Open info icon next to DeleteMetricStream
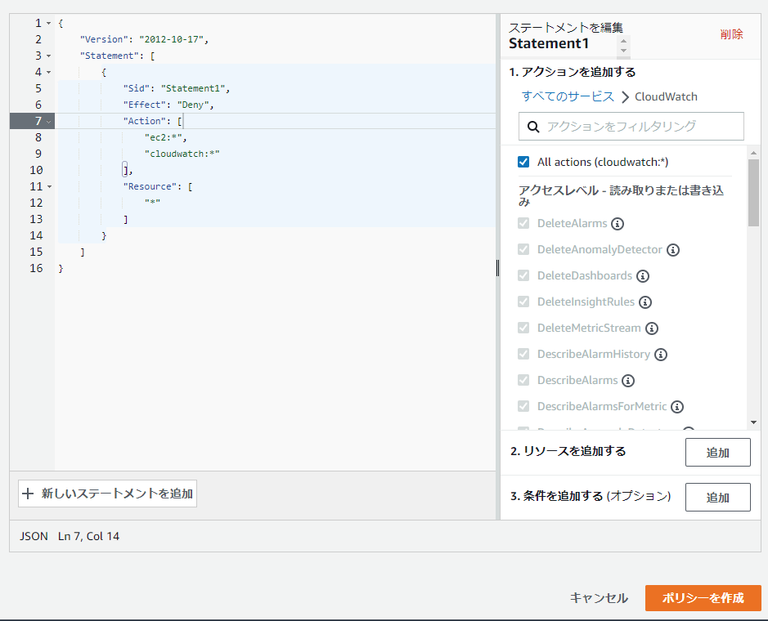The width and height of the screenshot is (768, 621). (651, 328)
